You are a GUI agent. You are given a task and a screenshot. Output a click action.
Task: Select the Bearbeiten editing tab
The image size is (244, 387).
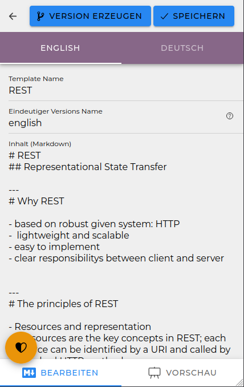(x=60, y=373)
